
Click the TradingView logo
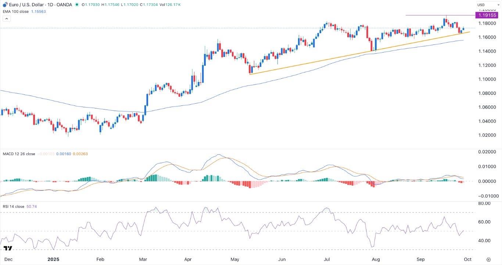[7, 248]
